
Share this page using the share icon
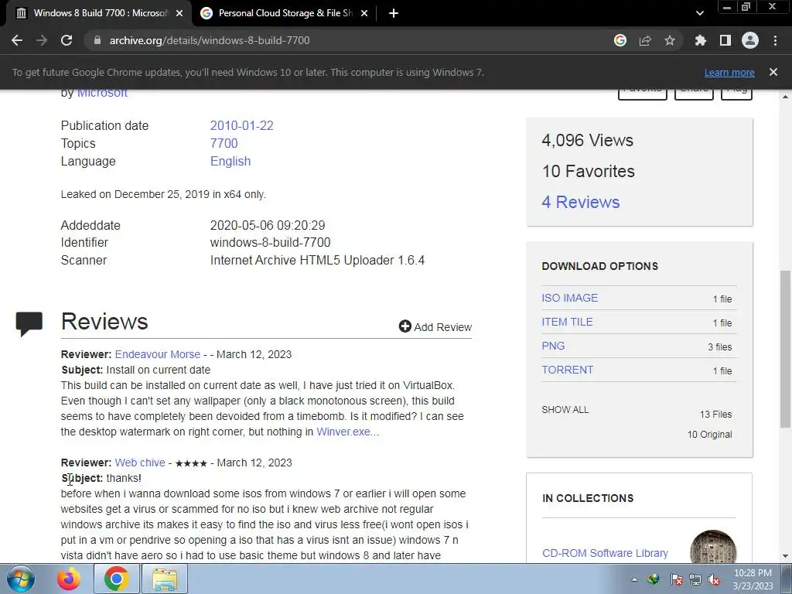click(x=645, y=40)
